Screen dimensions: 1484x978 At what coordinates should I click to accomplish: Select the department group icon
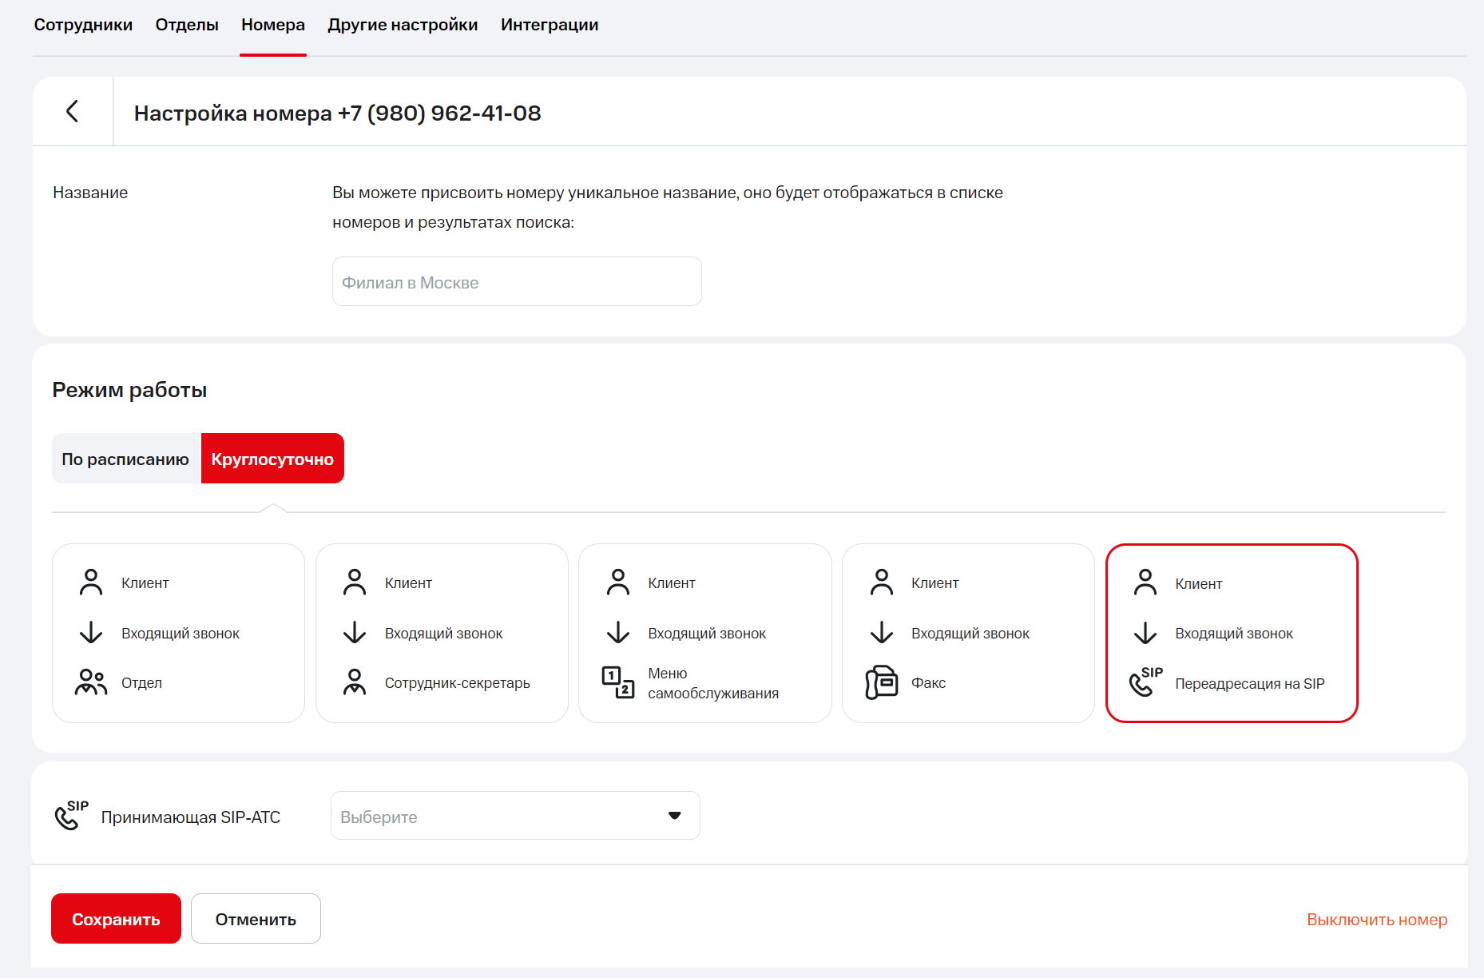(91, 682)
